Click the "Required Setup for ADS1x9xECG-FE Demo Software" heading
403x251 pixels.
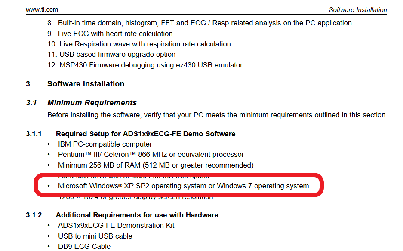click(145, 134)
